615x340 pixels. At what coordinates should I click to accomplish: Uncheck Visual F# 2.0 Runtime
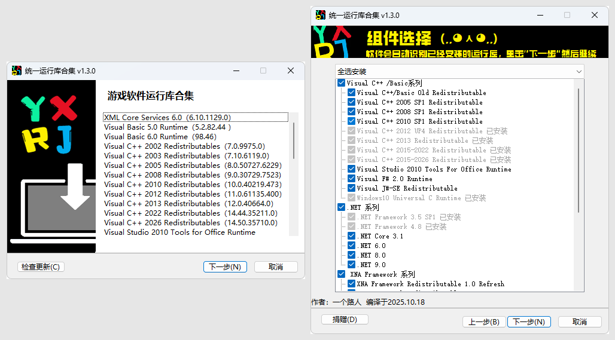(x=351, y=179)
